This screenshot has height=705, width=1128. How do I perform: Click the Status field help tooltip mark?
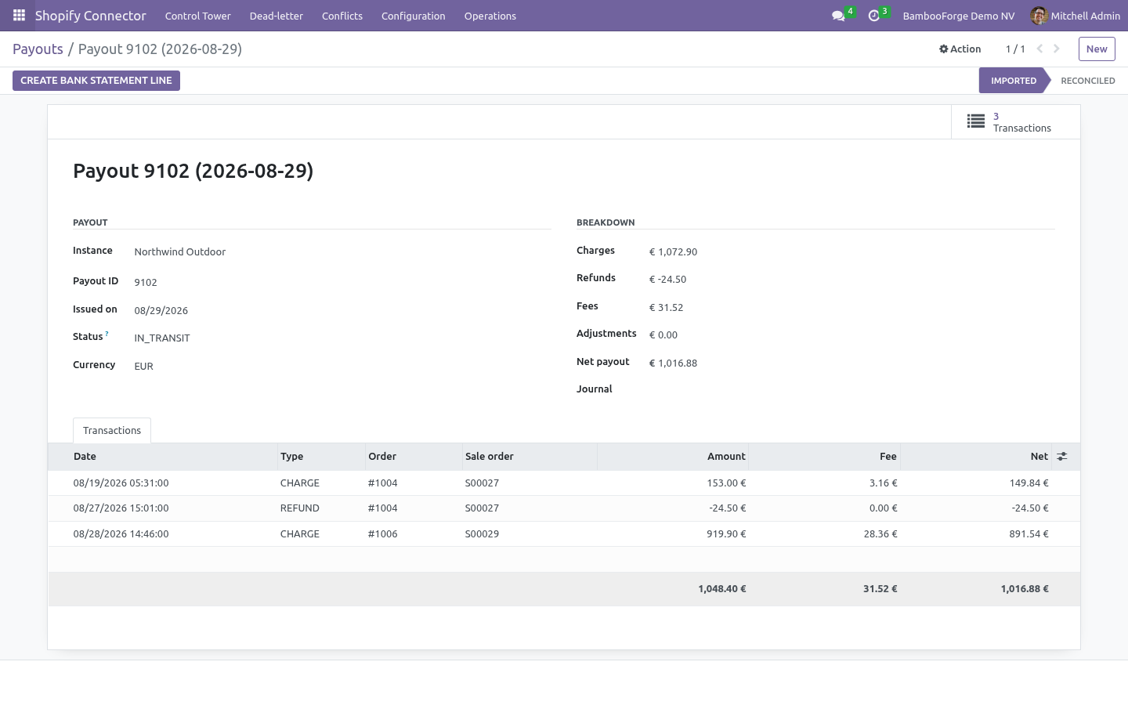[107, 334]
